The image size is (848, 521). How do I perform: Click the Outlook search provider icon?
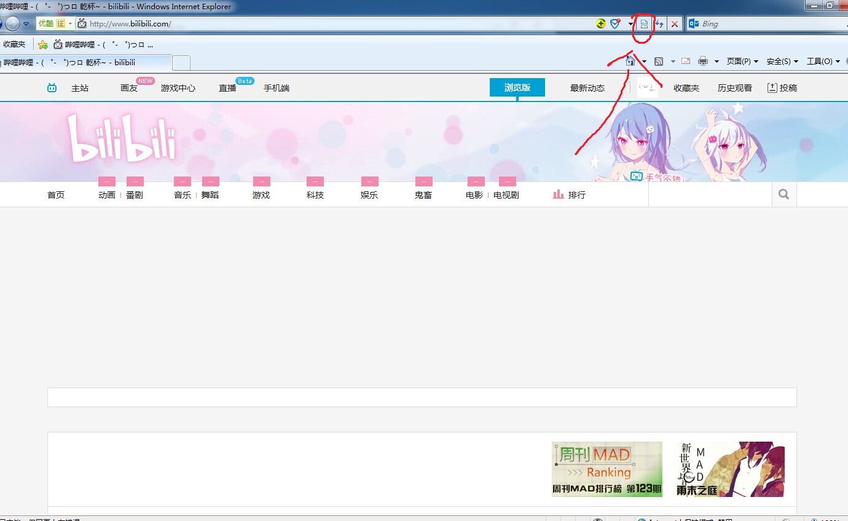(x=694, y=24)
